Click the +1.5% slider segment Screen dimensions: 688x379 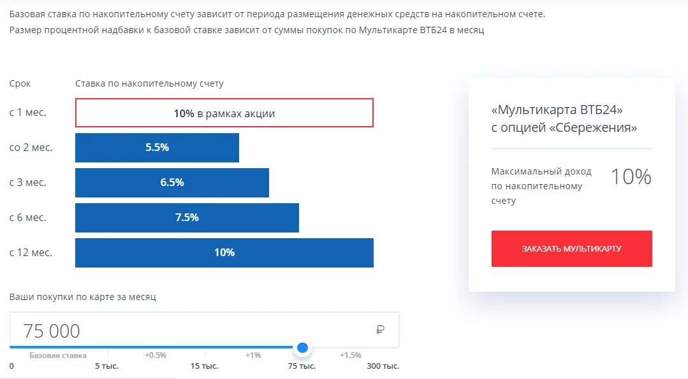351,355
